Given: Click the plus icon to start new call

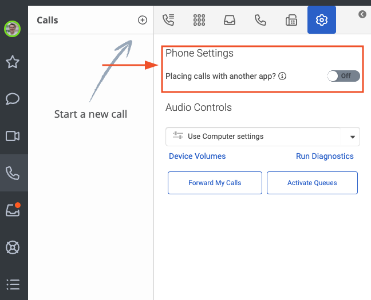Looking at the screenshot, I should pyautogui.click(x=143, y=20).
